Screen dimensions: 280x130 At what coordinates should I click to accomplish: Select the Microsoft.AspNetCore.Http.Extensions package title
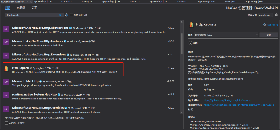[x=39, y=54]
